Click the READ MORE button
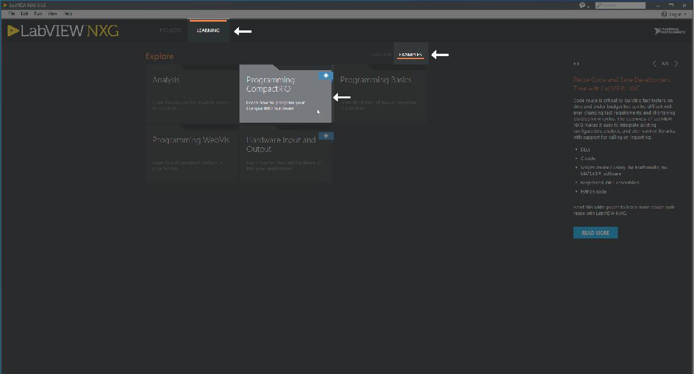 tap(595, 233)
